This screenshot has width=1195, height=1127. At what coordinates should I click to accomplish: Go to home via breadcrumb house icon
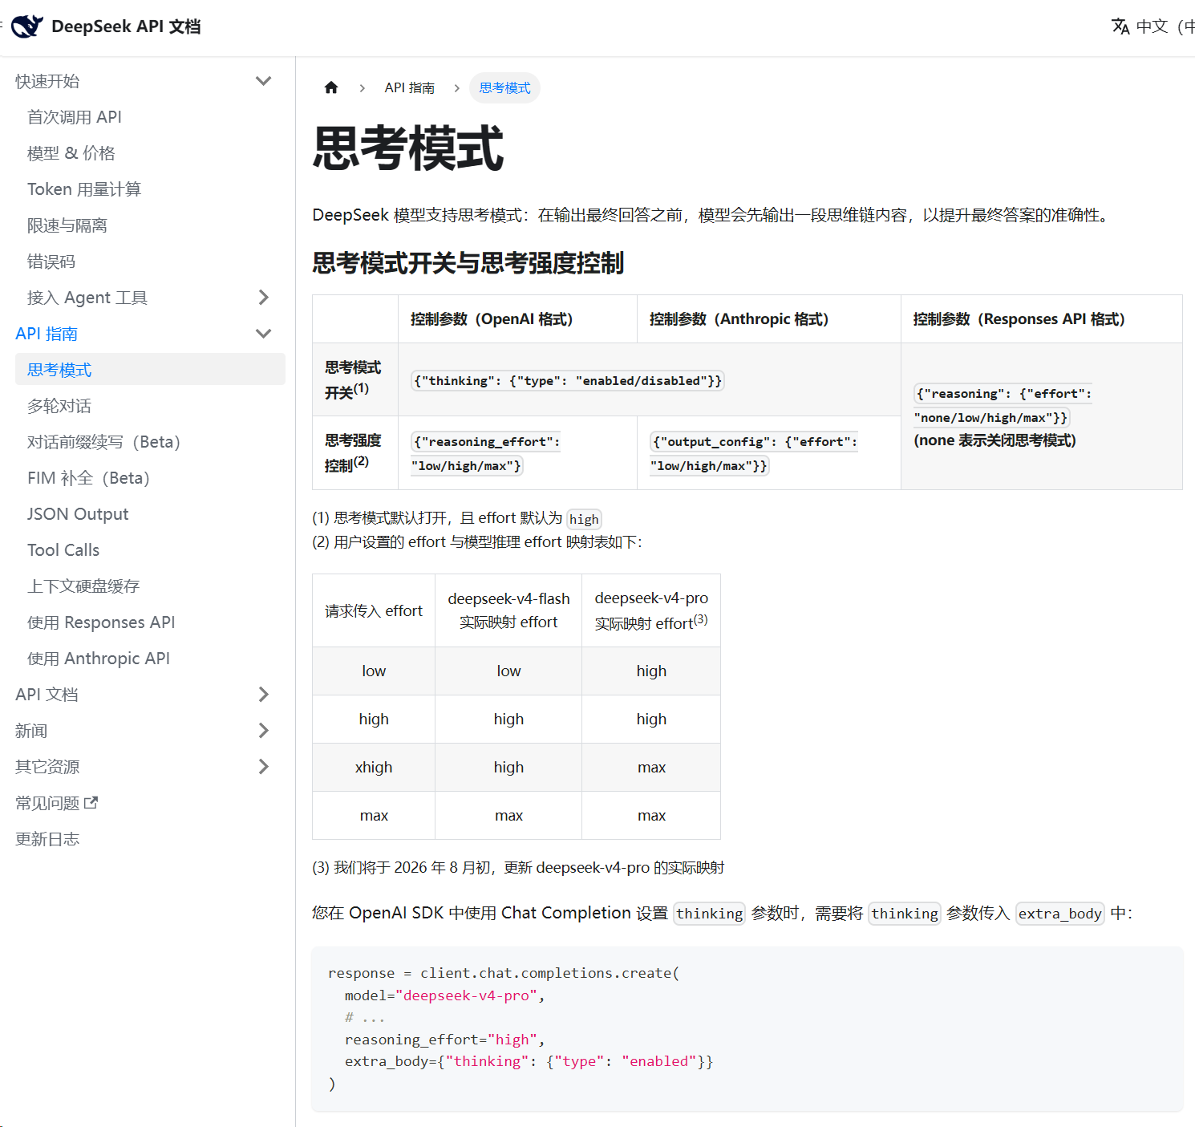click(331, 88)
